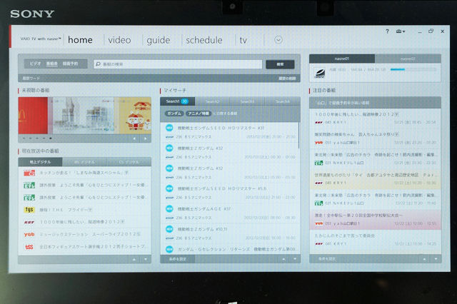This screenshot has height=304, width=457.
Task: Open '全日本フィギュアスケート選手権2012' program row
Action: pos(84,247)
